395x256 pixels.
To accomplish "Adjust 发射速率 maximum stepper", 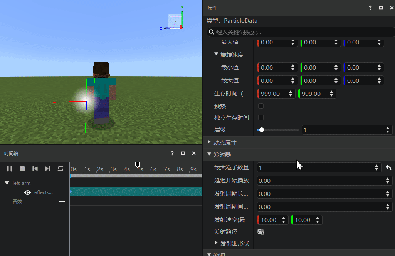I will click(318, 220).
